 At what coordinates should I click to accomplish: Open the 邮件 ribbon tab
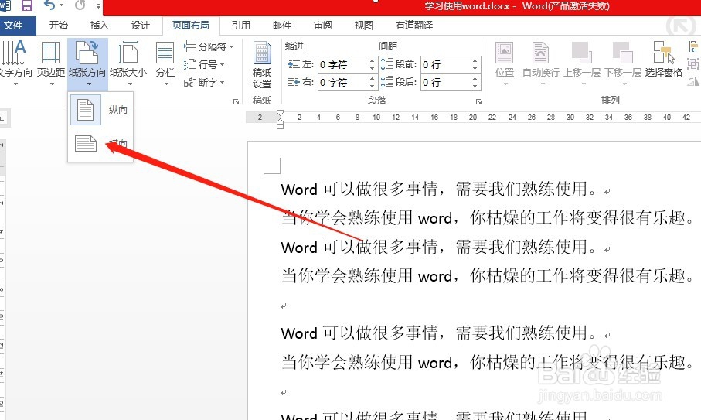tap(282, 26)
